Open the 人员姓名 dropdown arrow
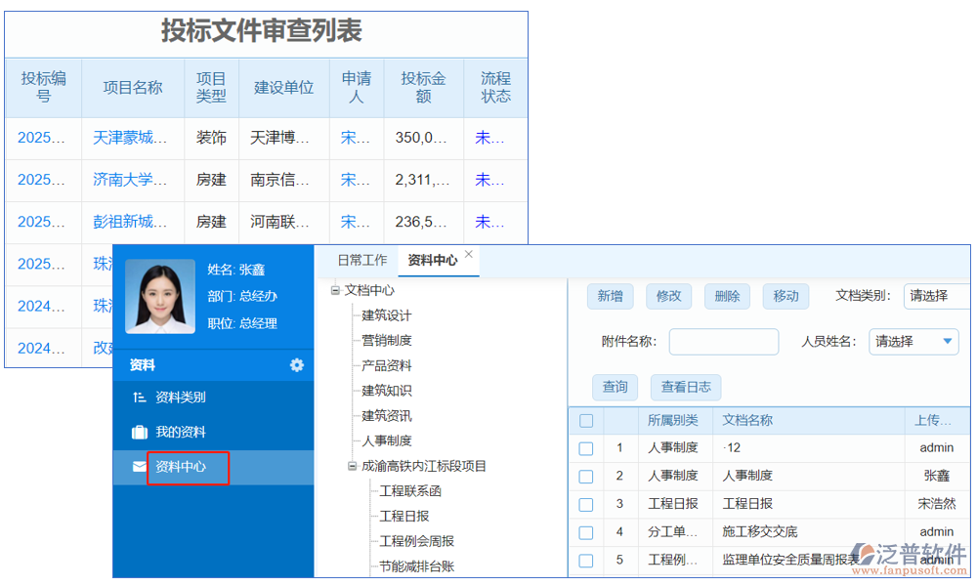This screenshot has width=977, height=586. (947, 342)
